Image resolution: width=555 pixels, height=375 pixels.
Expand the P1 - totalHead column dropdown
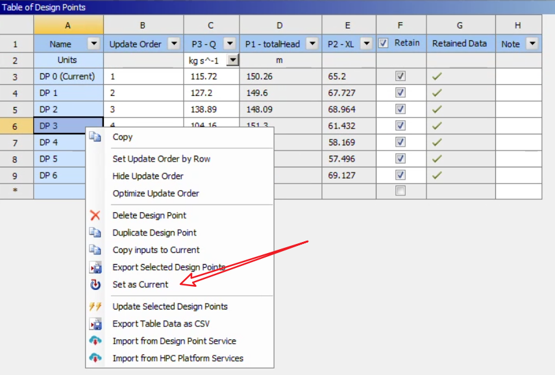coord(312,44)
